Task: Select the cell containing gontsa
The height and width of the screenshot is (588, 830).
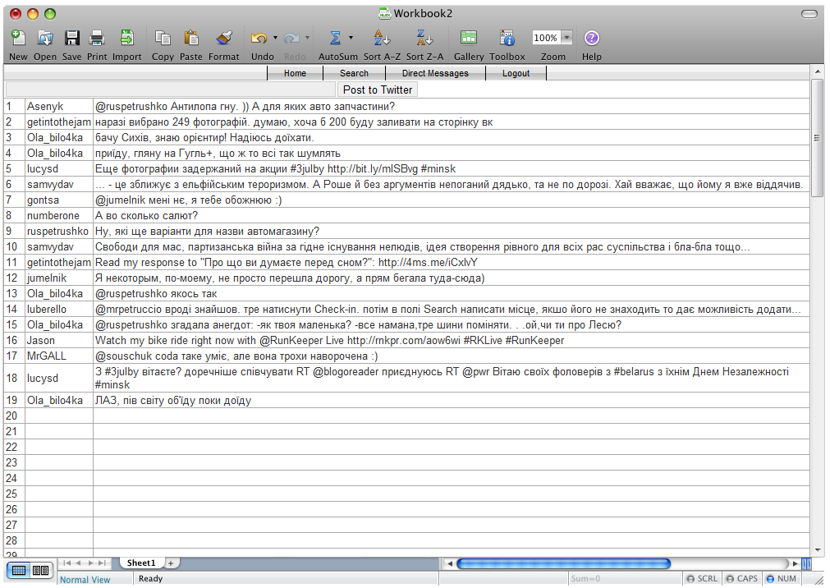Action: click(59, 200)
